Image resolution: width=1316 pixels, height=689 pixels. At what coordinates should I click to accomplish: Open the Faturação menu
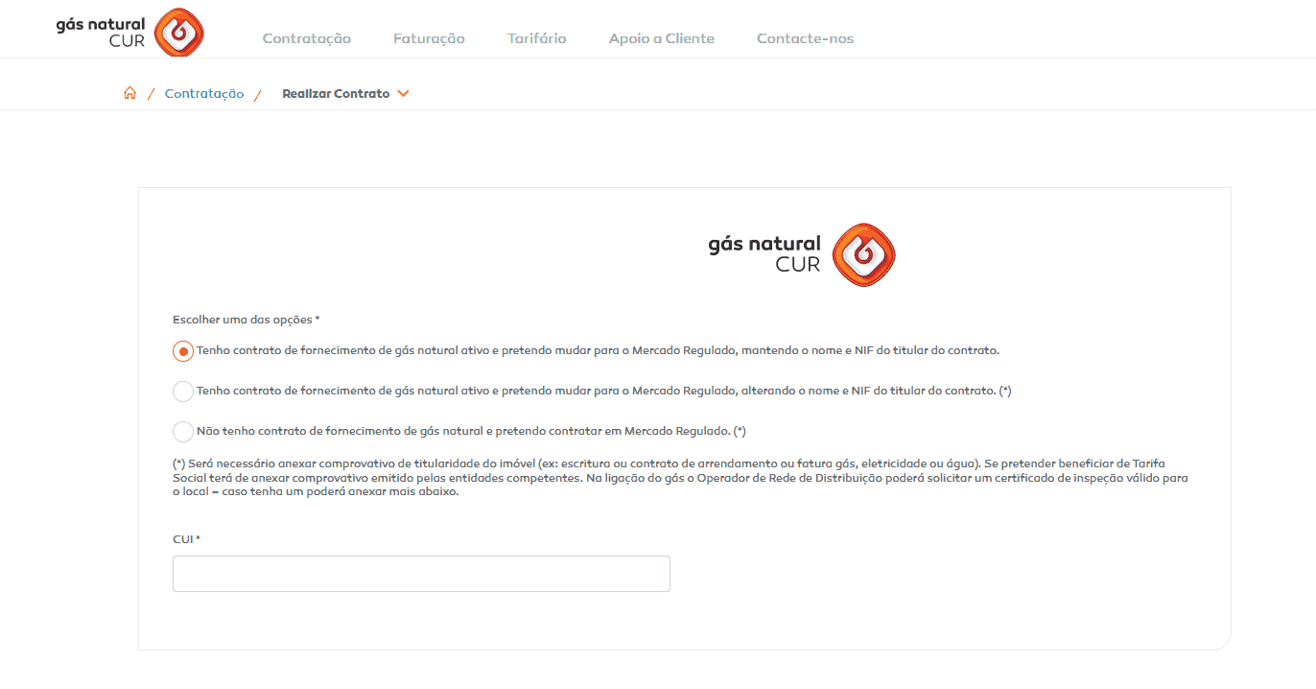429,38
